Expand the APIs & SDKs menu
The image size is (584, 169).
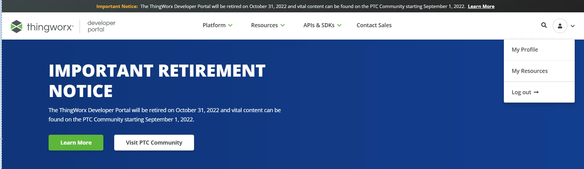322,25
